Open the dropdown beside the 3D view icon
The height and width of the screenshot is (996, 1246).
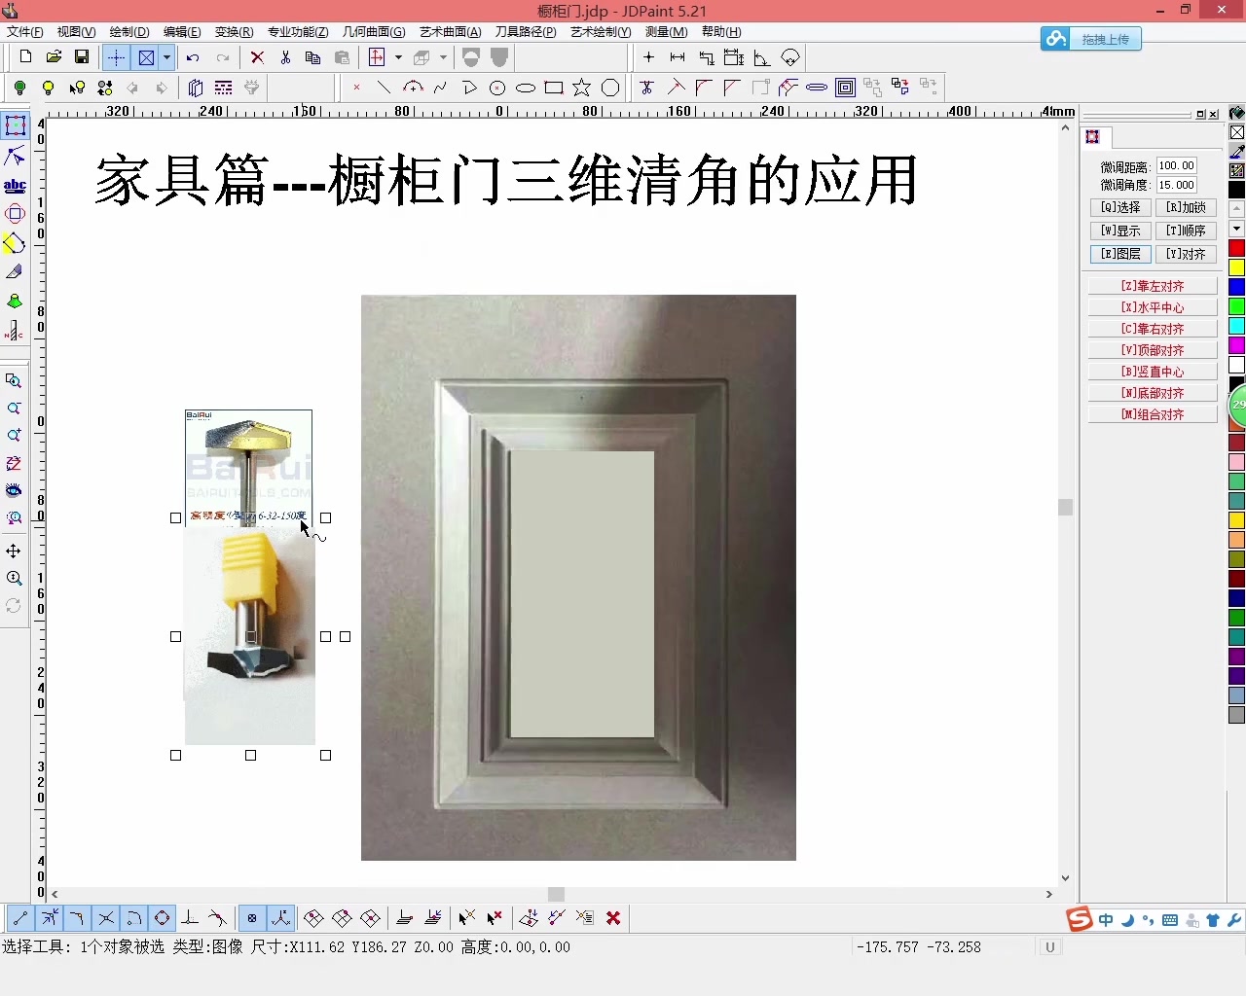click(x=443, y=57)
